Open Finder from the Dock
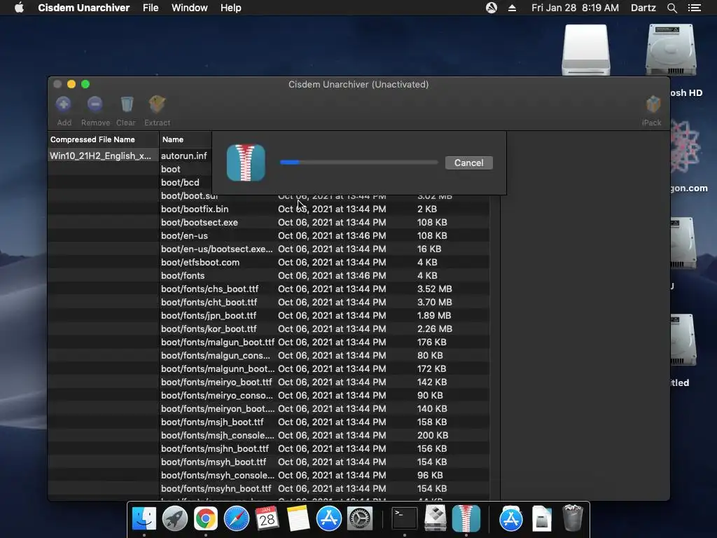 pos(144,518)
